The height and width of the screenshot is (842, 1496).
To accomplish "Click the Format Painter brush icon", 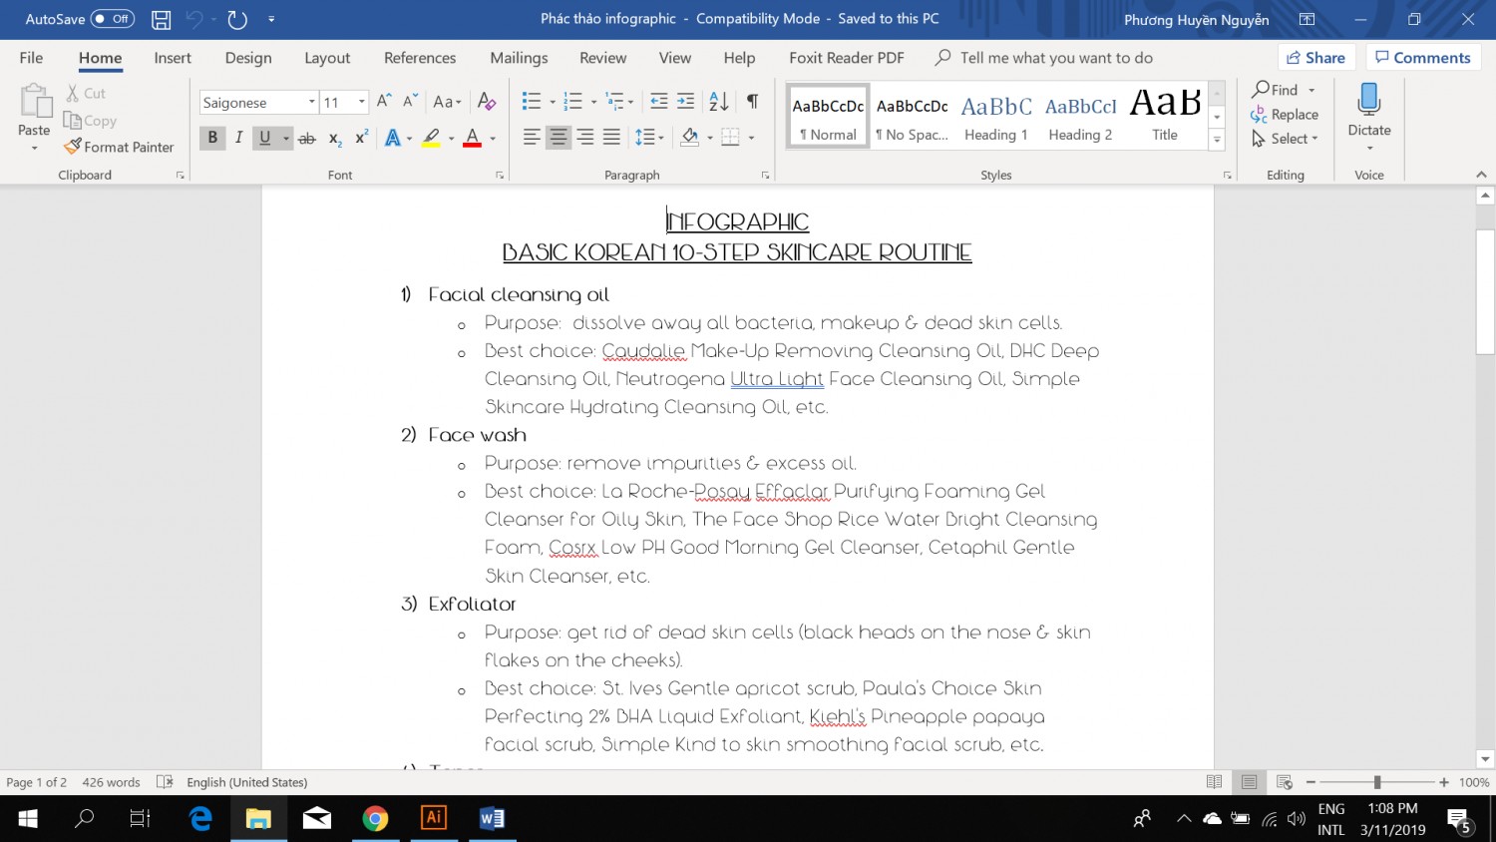I will pos(73,147).
